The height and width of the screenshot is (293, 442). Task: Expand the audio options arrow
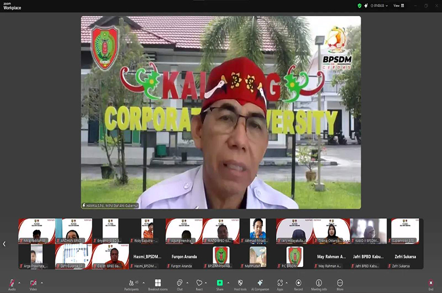tap(19, 282)
